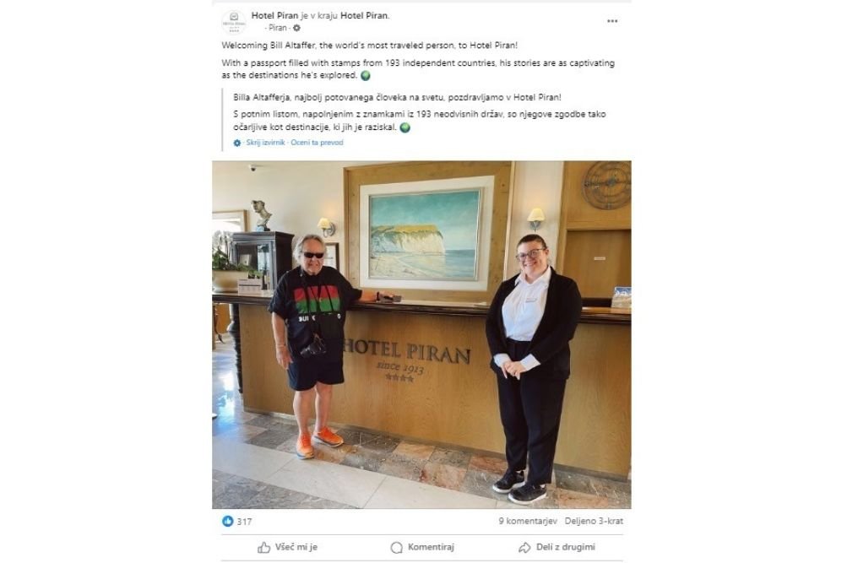This screenshot has height=563, width=847.
Task: Click the translation settings gear icon
Action: (x=237, y=143)
